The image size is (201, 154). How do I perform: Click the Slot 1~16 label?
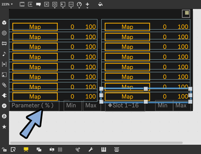123,105
